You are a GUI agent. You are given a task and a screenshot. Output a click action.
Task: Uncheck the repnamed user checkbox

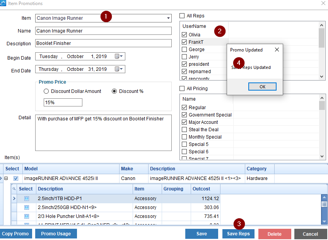184,71
